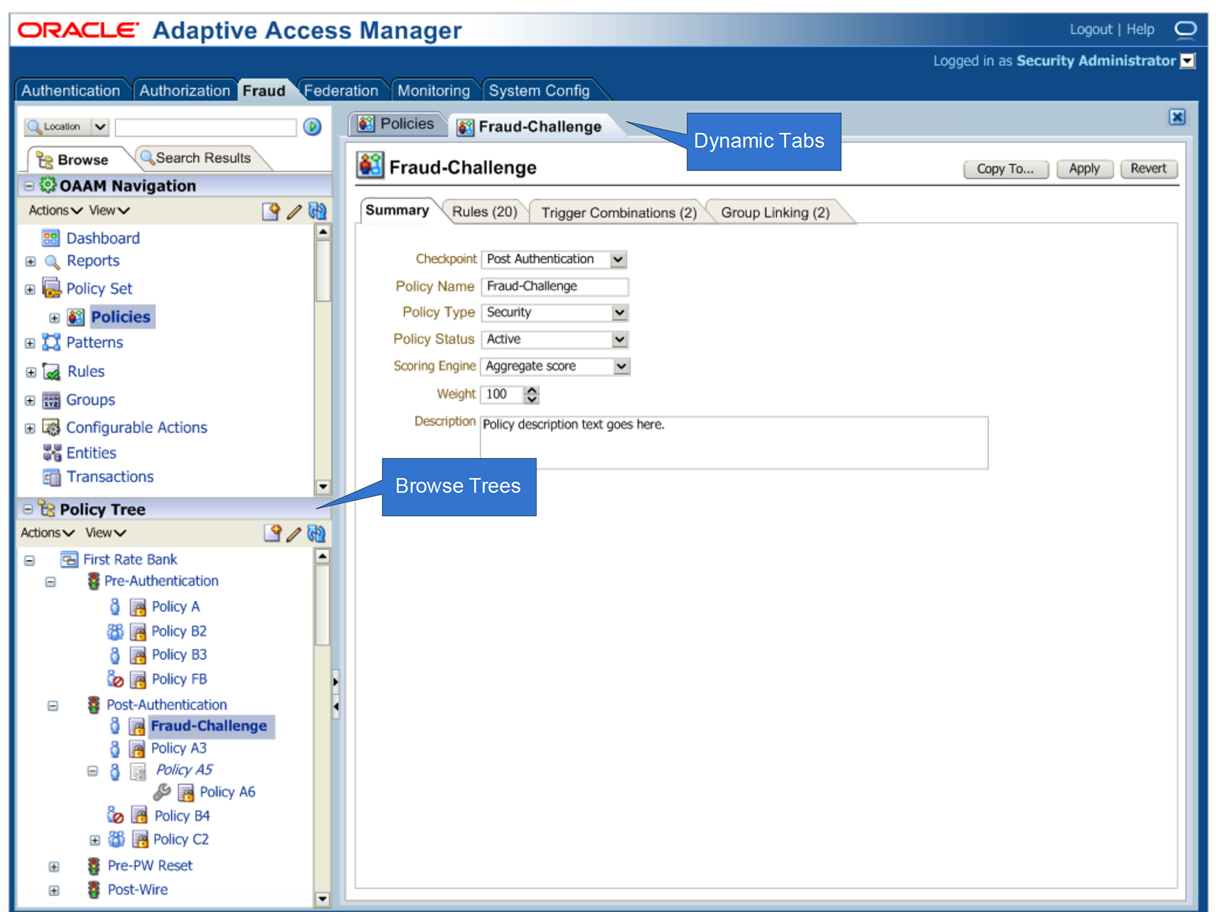
Task: Select Policy A3 in the Policy Tree
Action: [179, 749]
